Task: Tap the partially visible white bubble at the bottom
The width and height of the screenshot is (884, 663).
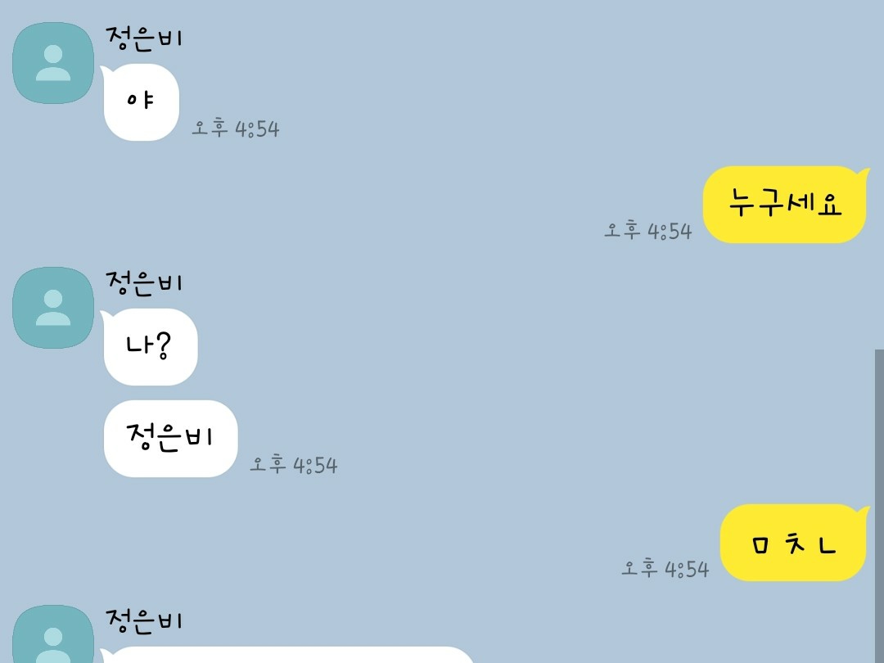Action: [x=289, y=655]
